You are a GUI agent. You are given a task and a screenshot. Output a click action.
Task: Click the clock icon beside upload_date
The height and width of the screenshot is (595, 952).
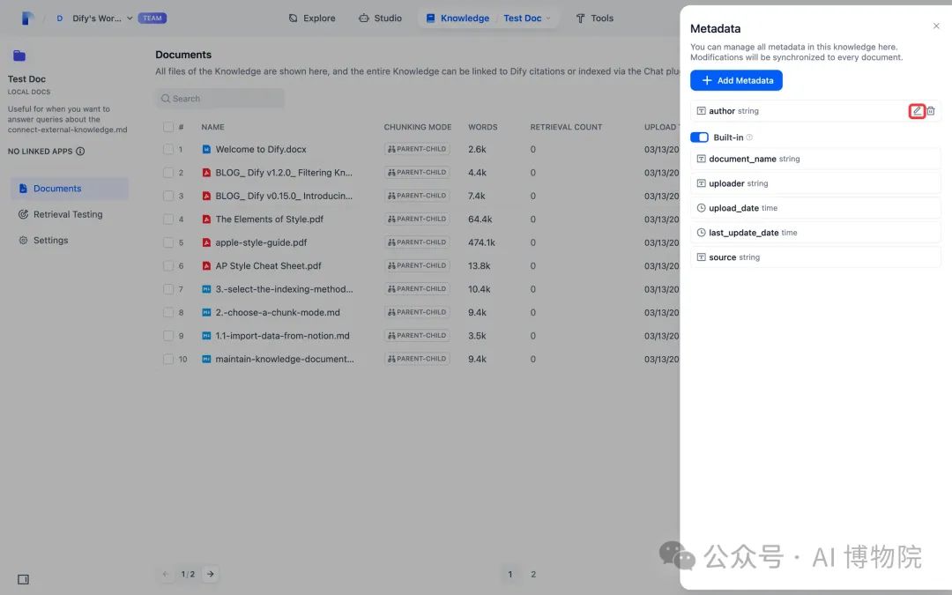(x=702, y=208)
